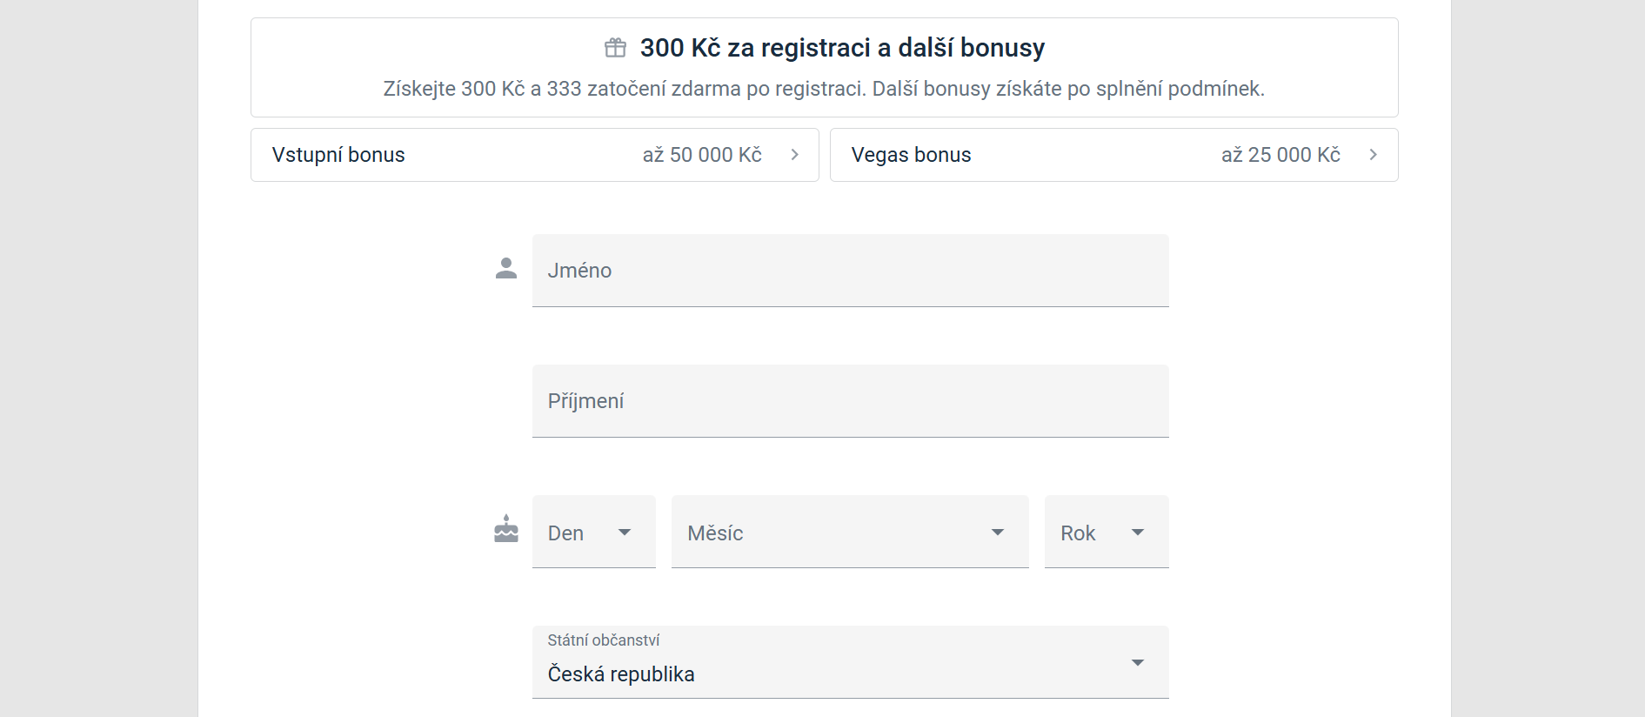Click the až 25 000 Kč amount

click(1281, 155)
